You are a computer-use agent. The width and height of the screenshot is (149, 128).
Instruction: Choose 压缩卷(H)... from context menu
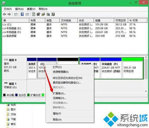point(59,98)
